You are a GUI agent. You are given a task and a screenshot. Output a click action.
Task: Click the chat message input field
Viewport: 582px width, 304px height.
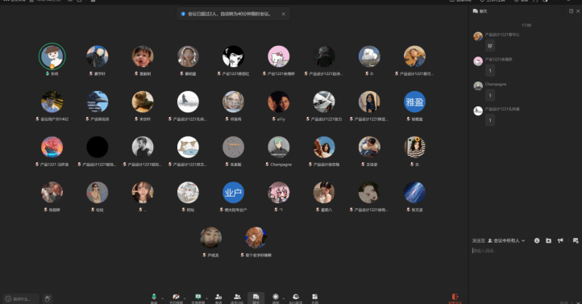pyautogui.click(x=525, y=251)
